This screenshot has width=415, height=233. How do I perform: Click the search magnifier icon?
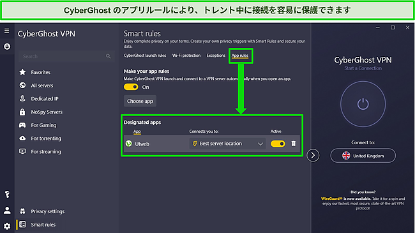click(109, 56)
